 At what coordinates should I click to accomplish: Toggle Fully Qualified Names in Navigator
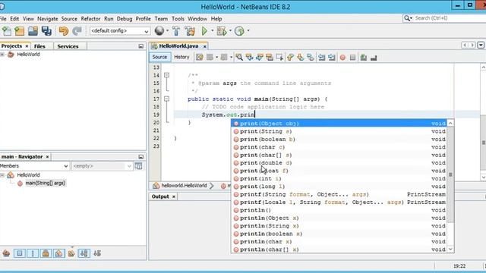(x=71, y=253)
